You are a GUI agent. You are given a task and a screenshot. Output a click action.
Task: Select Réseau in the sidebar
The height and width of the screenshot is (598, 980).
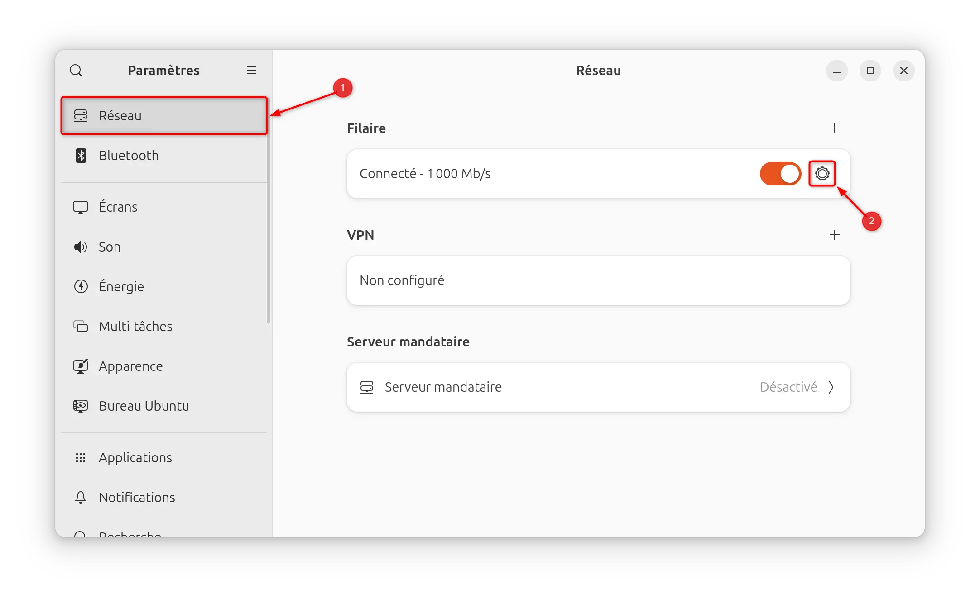pyautogui.click(x=164, y=116)
